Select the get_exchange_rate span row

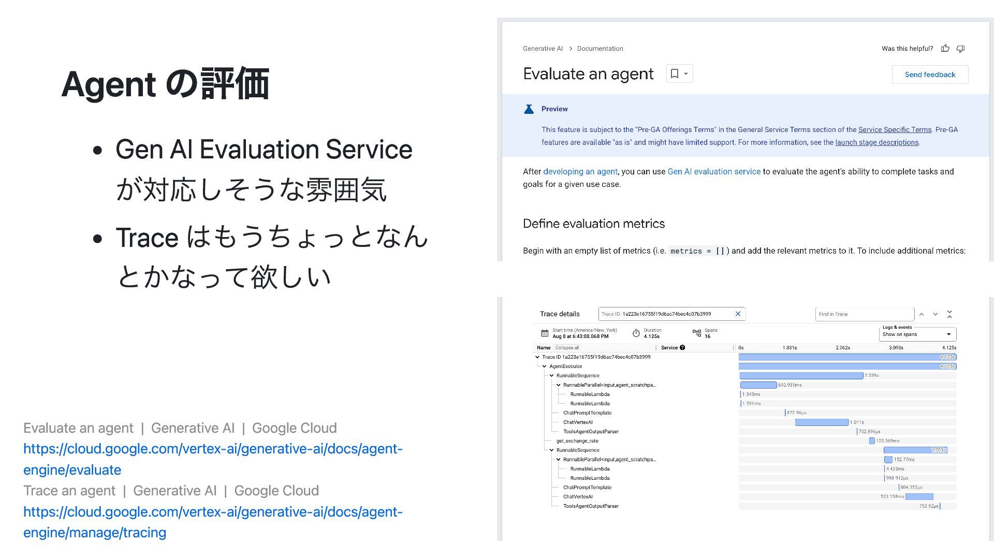click(x=577, y=441)
